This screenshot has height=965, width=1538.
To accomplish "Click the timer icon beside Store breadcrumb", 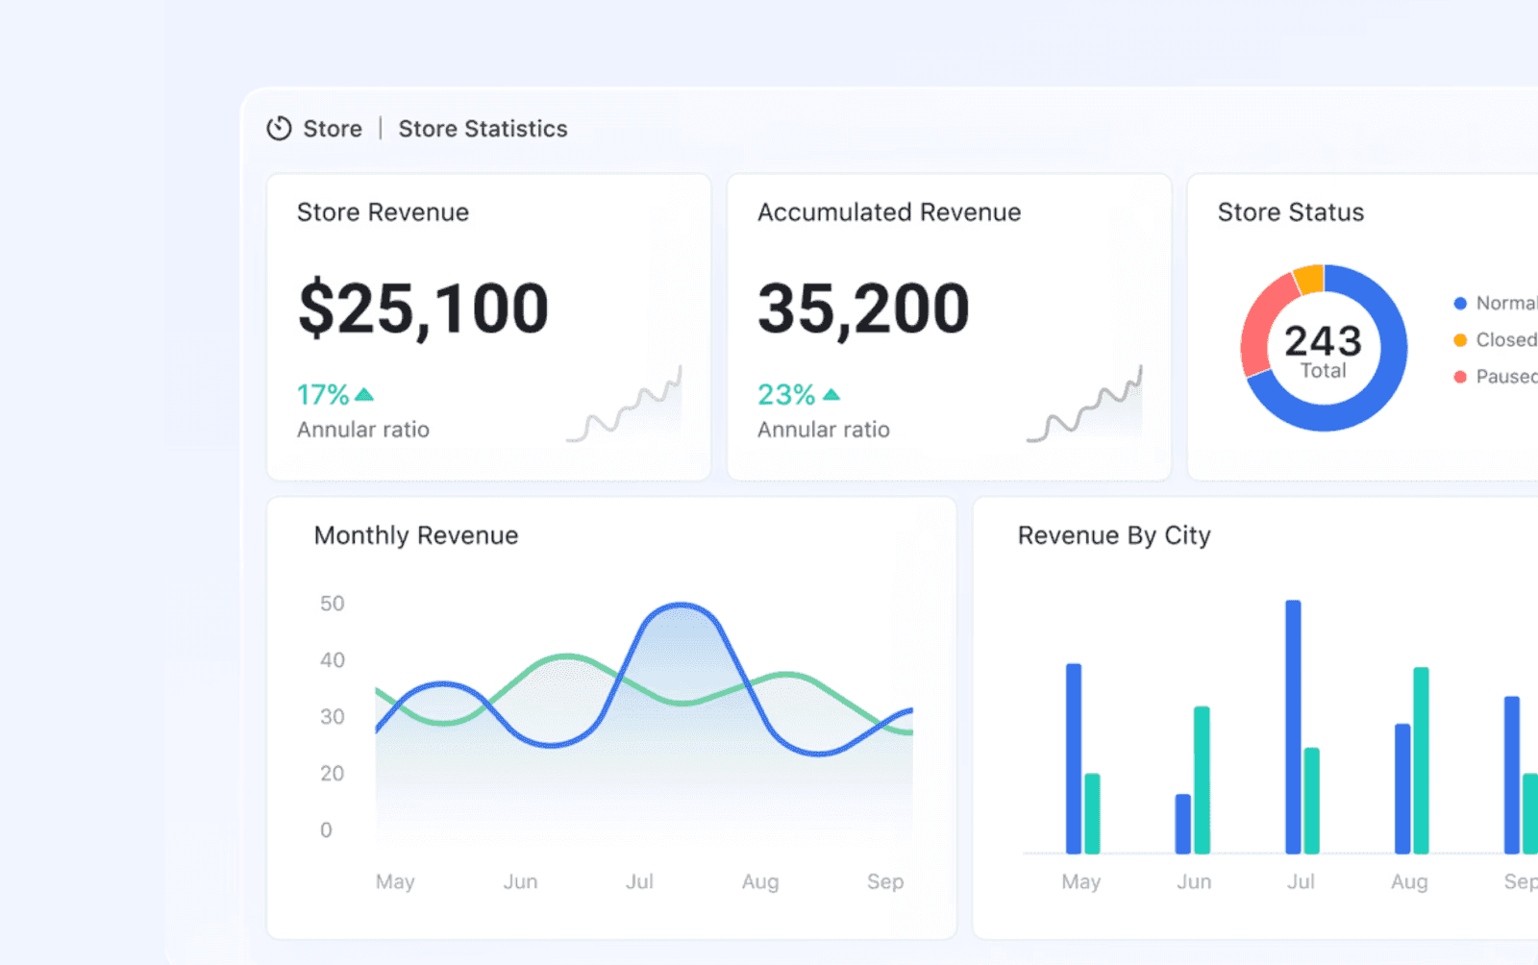I will (278, 128).
